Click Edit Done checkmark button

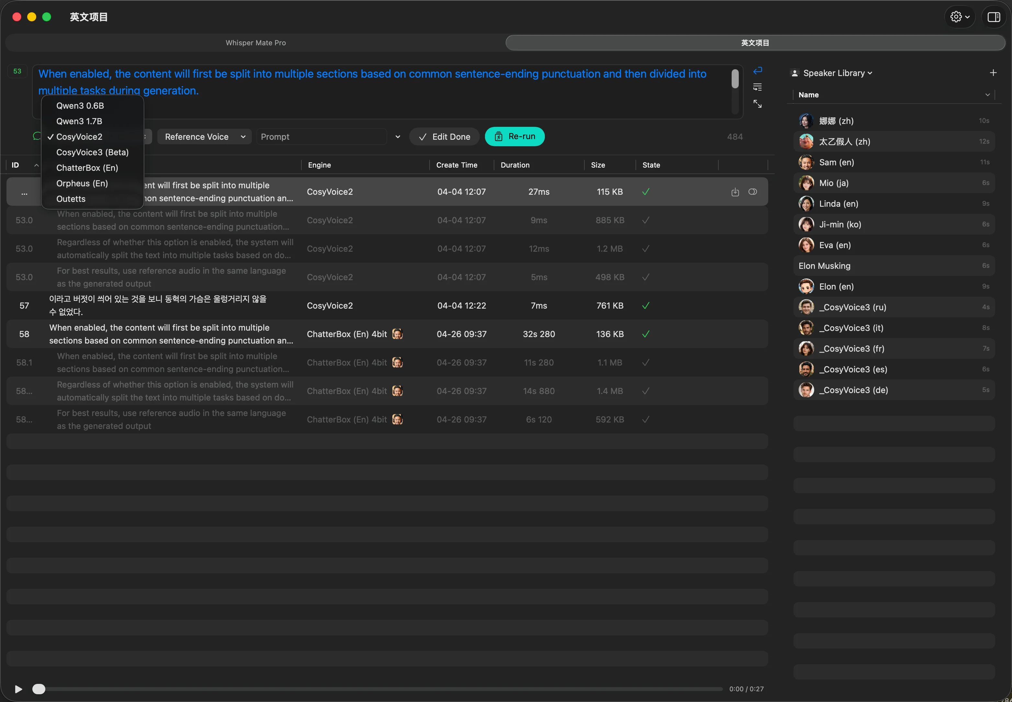(x=444, y=137)
